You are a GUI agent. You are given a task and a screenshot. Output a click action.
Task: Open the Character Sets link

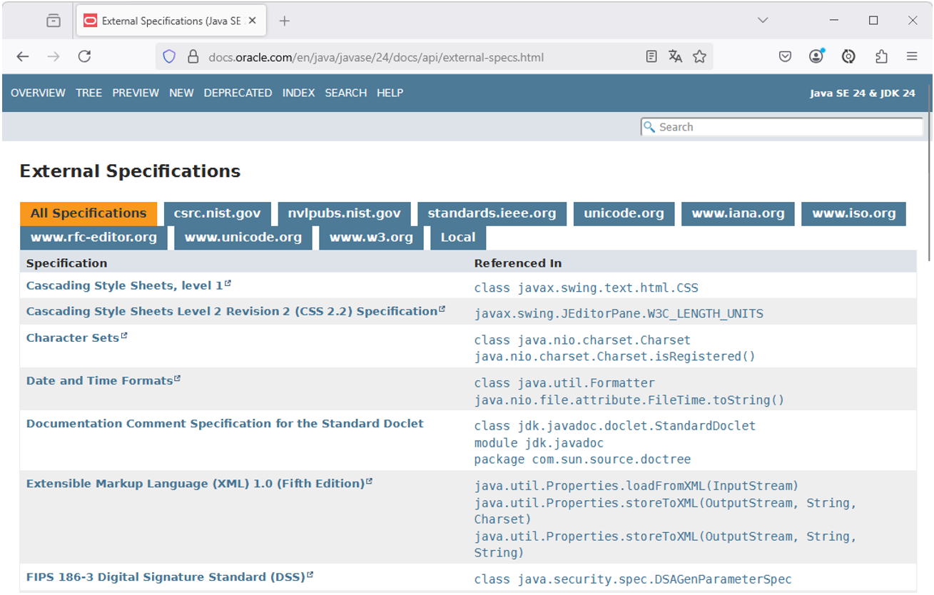coord(76,337)
